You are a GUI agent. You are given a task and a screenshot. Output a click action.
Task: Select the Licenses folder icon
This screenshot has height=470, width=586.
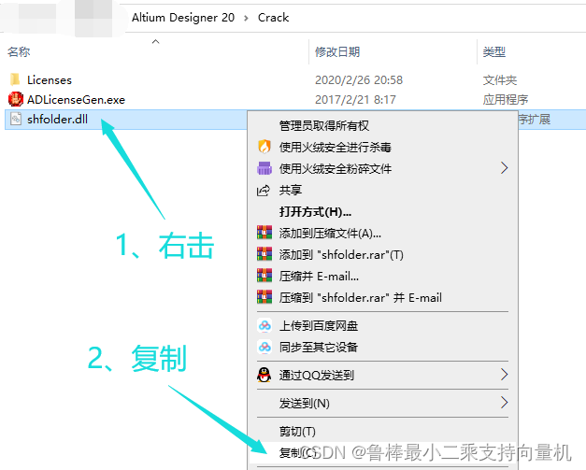click(15, 80)
